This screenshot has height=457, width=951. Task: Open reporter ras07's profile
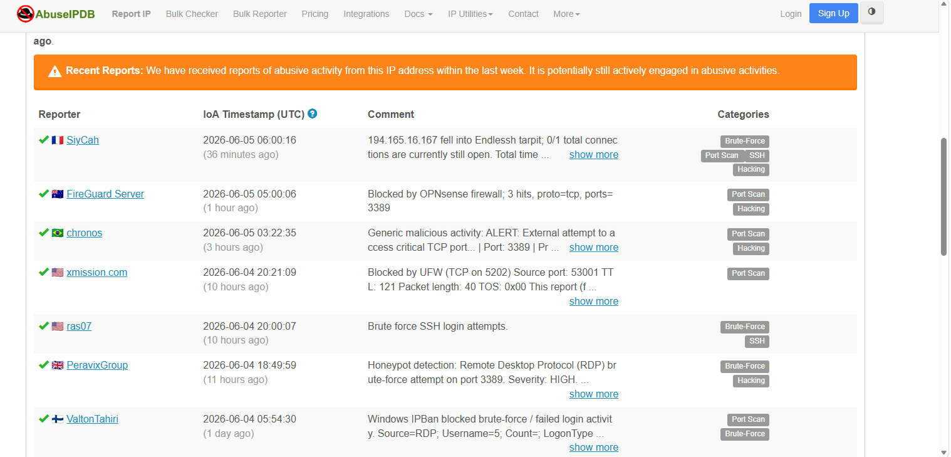click(79, 327)
